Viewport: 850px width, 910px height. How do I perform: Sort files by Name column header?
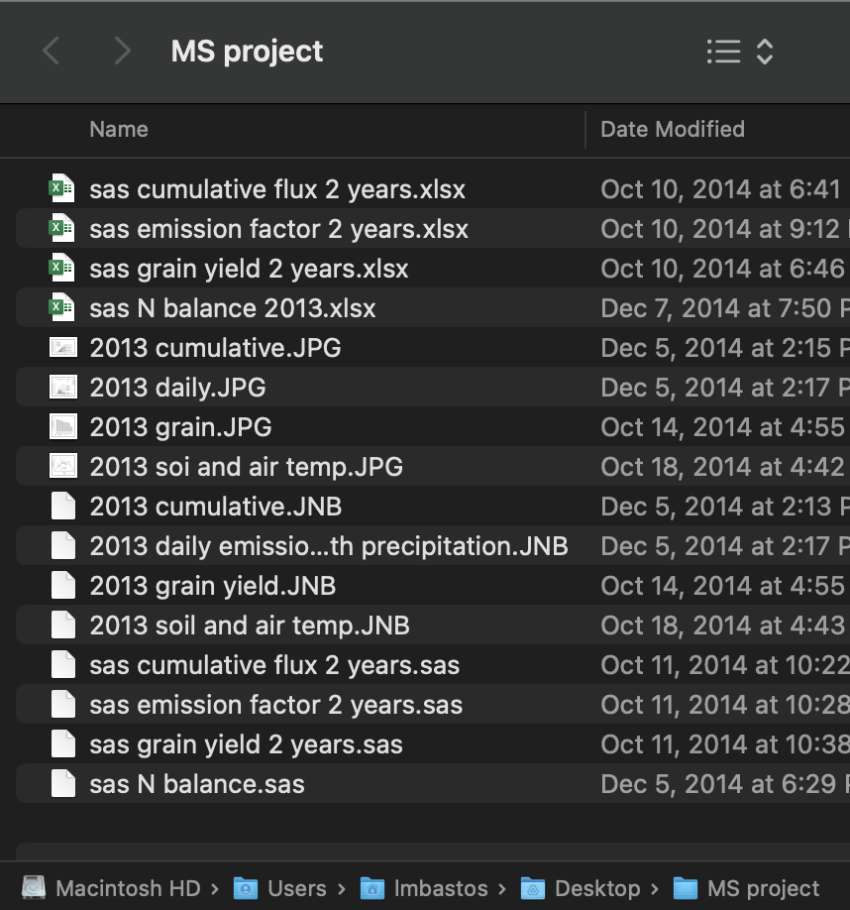[119, 129]
